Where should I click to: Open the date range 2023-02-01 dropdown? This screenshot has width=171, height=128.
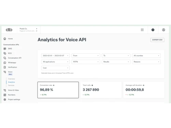tap(55, 56)
